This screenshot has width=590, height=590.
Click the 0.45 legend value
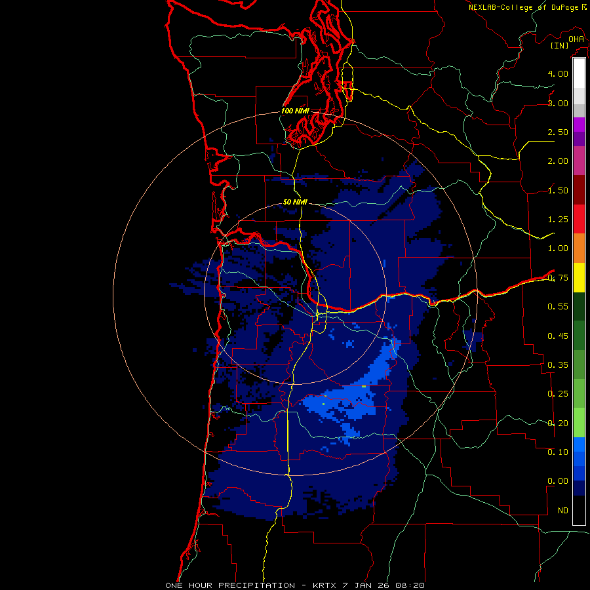point(558,336)
